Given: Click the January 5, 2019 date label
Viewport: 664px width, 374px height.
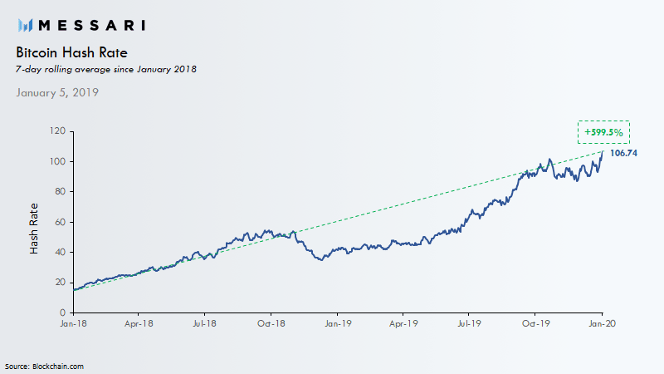Looking at the screenshot, I should pyautogui.click(x=57, y=92).
